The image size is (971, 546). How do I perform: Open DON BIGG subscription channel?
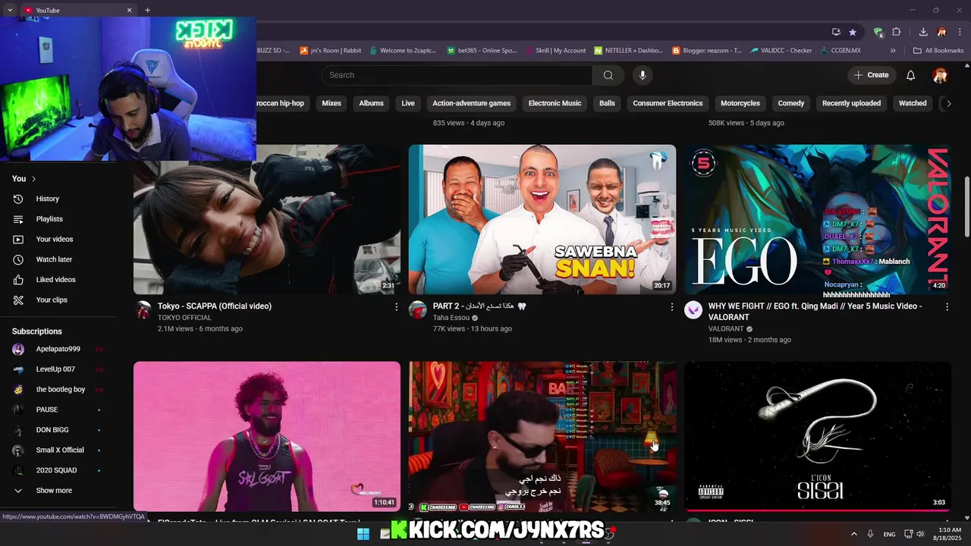[x=58, y=430]
